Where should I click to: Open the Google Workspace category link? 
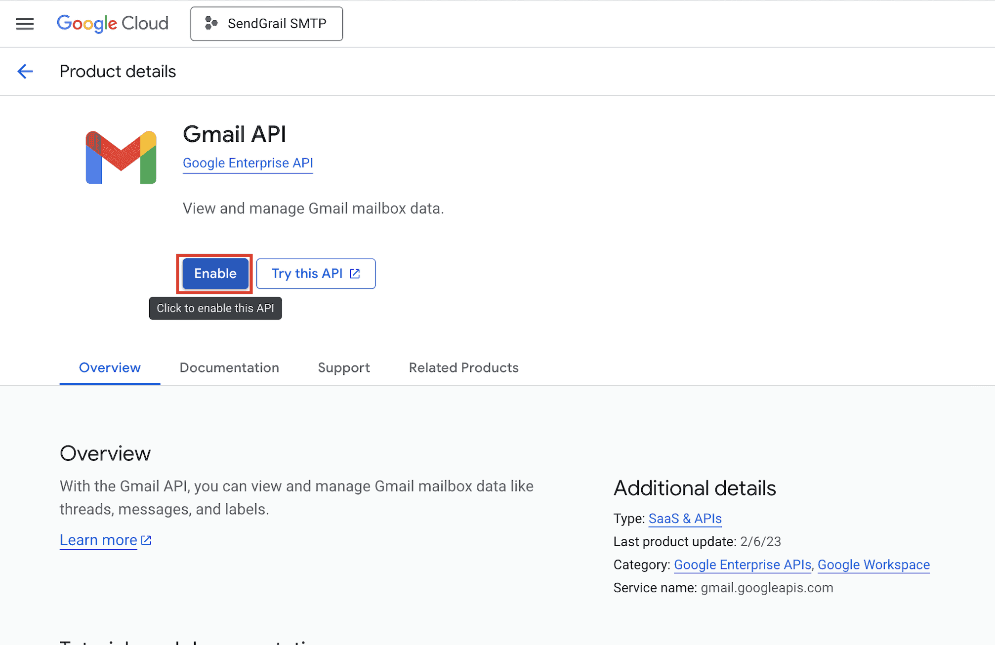873,564
